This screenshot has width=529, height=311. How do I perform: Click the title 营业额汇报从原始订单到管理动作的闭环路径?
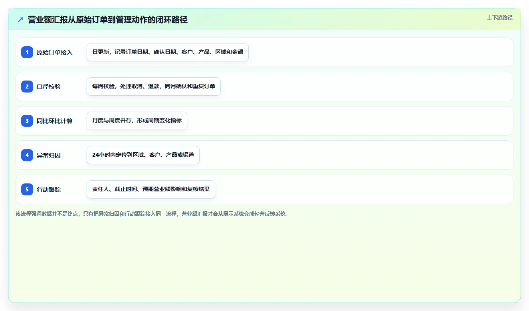(108, 20)
